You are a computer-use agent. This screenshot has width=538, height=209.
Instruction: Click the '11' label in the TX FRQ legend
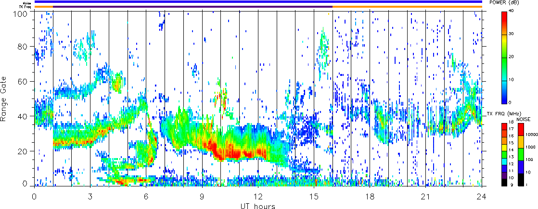coord(511,170)
